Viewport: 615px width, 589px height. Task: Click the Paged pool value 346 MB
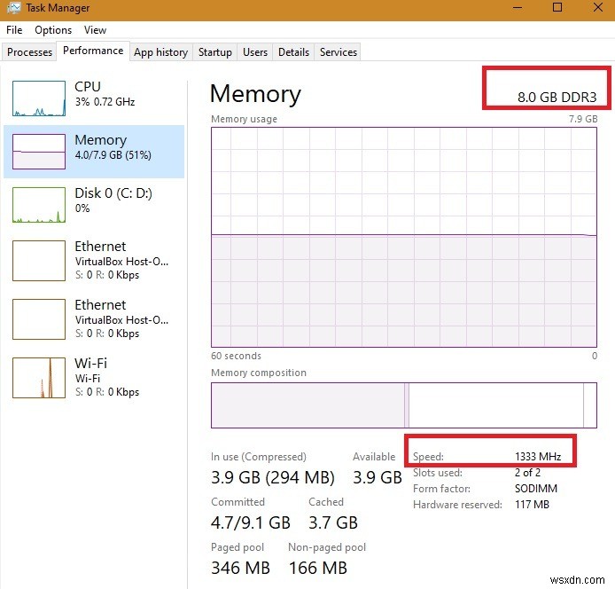[x=240, y=568]
